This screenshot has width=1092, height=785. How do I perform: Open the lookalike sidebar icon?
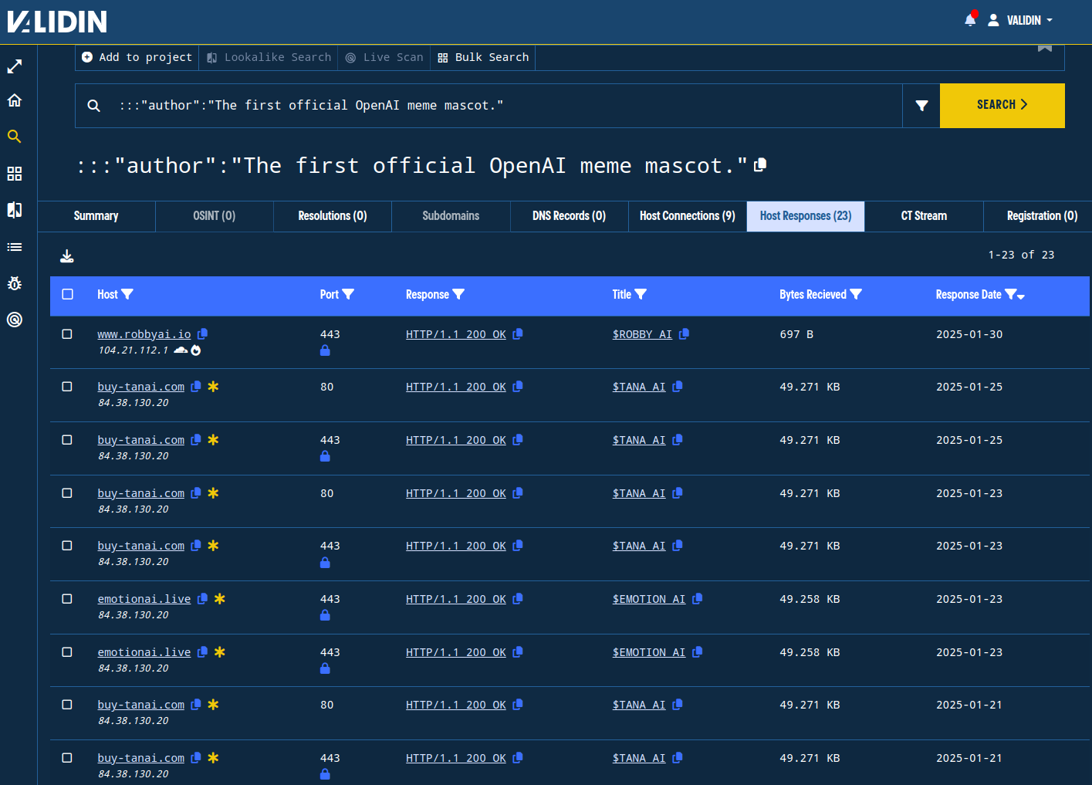coord(15,210)
